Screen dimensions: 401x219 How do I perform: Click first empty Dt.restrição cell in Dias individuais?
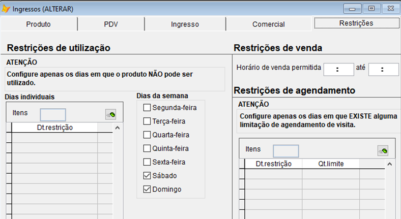(55, 138)
